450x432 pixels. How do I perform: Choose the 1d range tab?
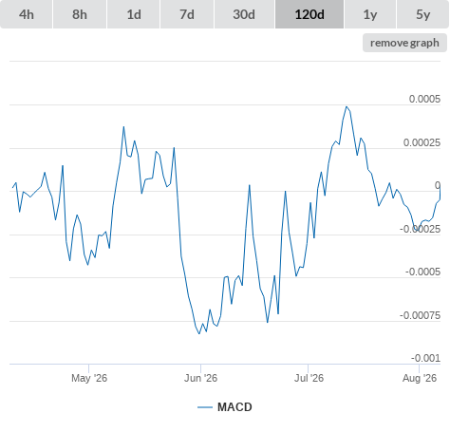tap(134, 14)
